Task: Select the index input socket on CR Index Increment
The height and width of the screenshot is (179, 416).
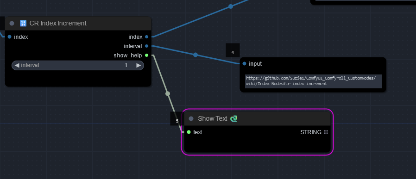Action: [10, 37]
